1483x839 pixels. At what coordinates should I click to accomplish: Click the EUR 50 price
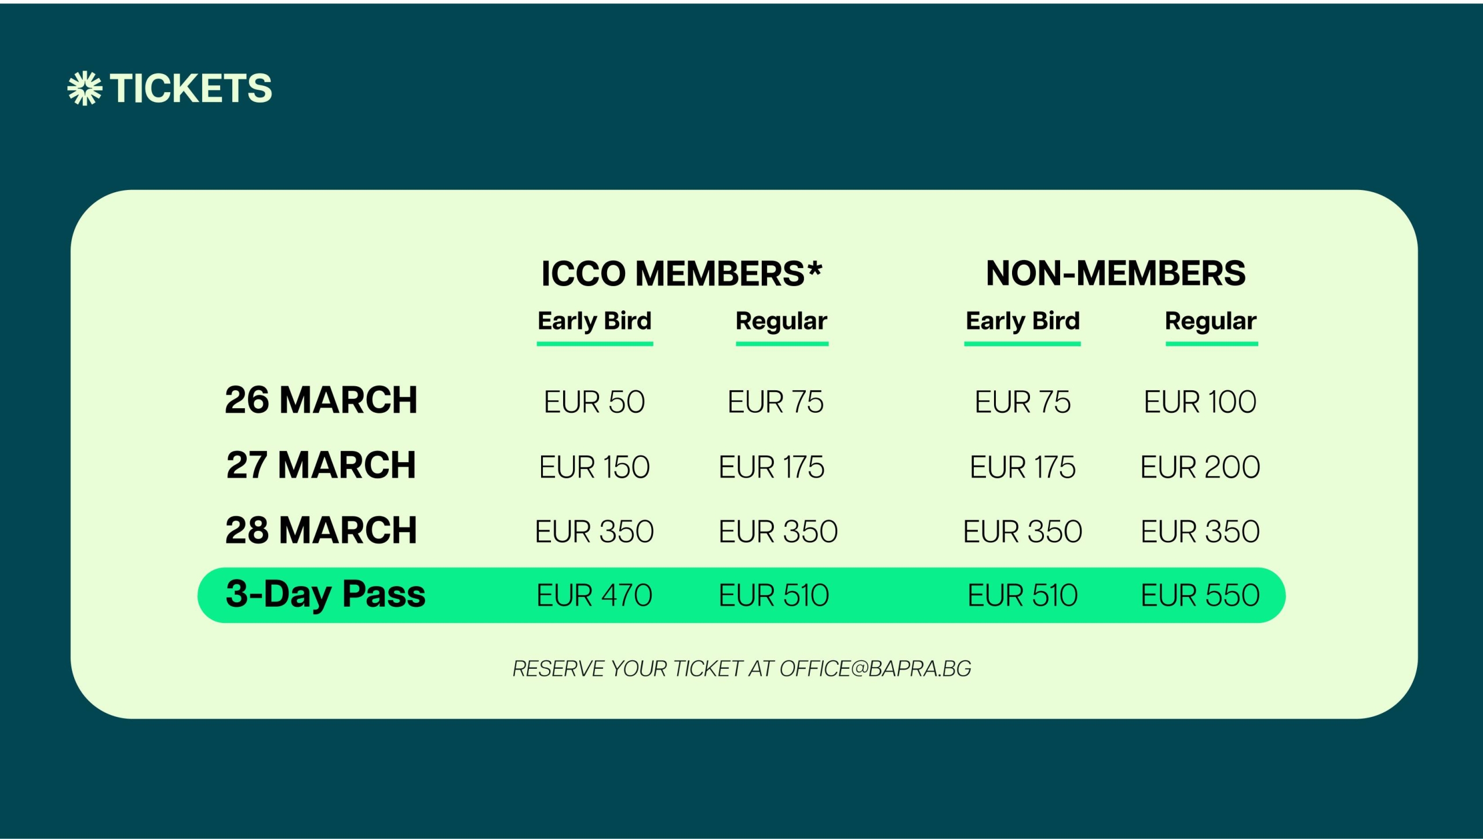pos(594,402)
